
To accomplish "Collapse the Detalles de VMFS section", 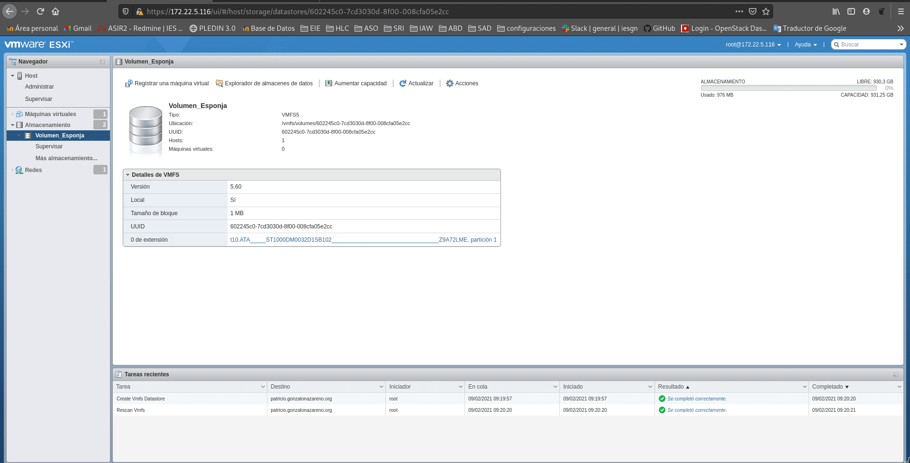I will 128,175.
